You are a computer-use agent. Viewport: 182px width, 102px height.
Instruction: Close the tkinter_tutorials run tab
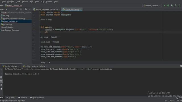18,66
